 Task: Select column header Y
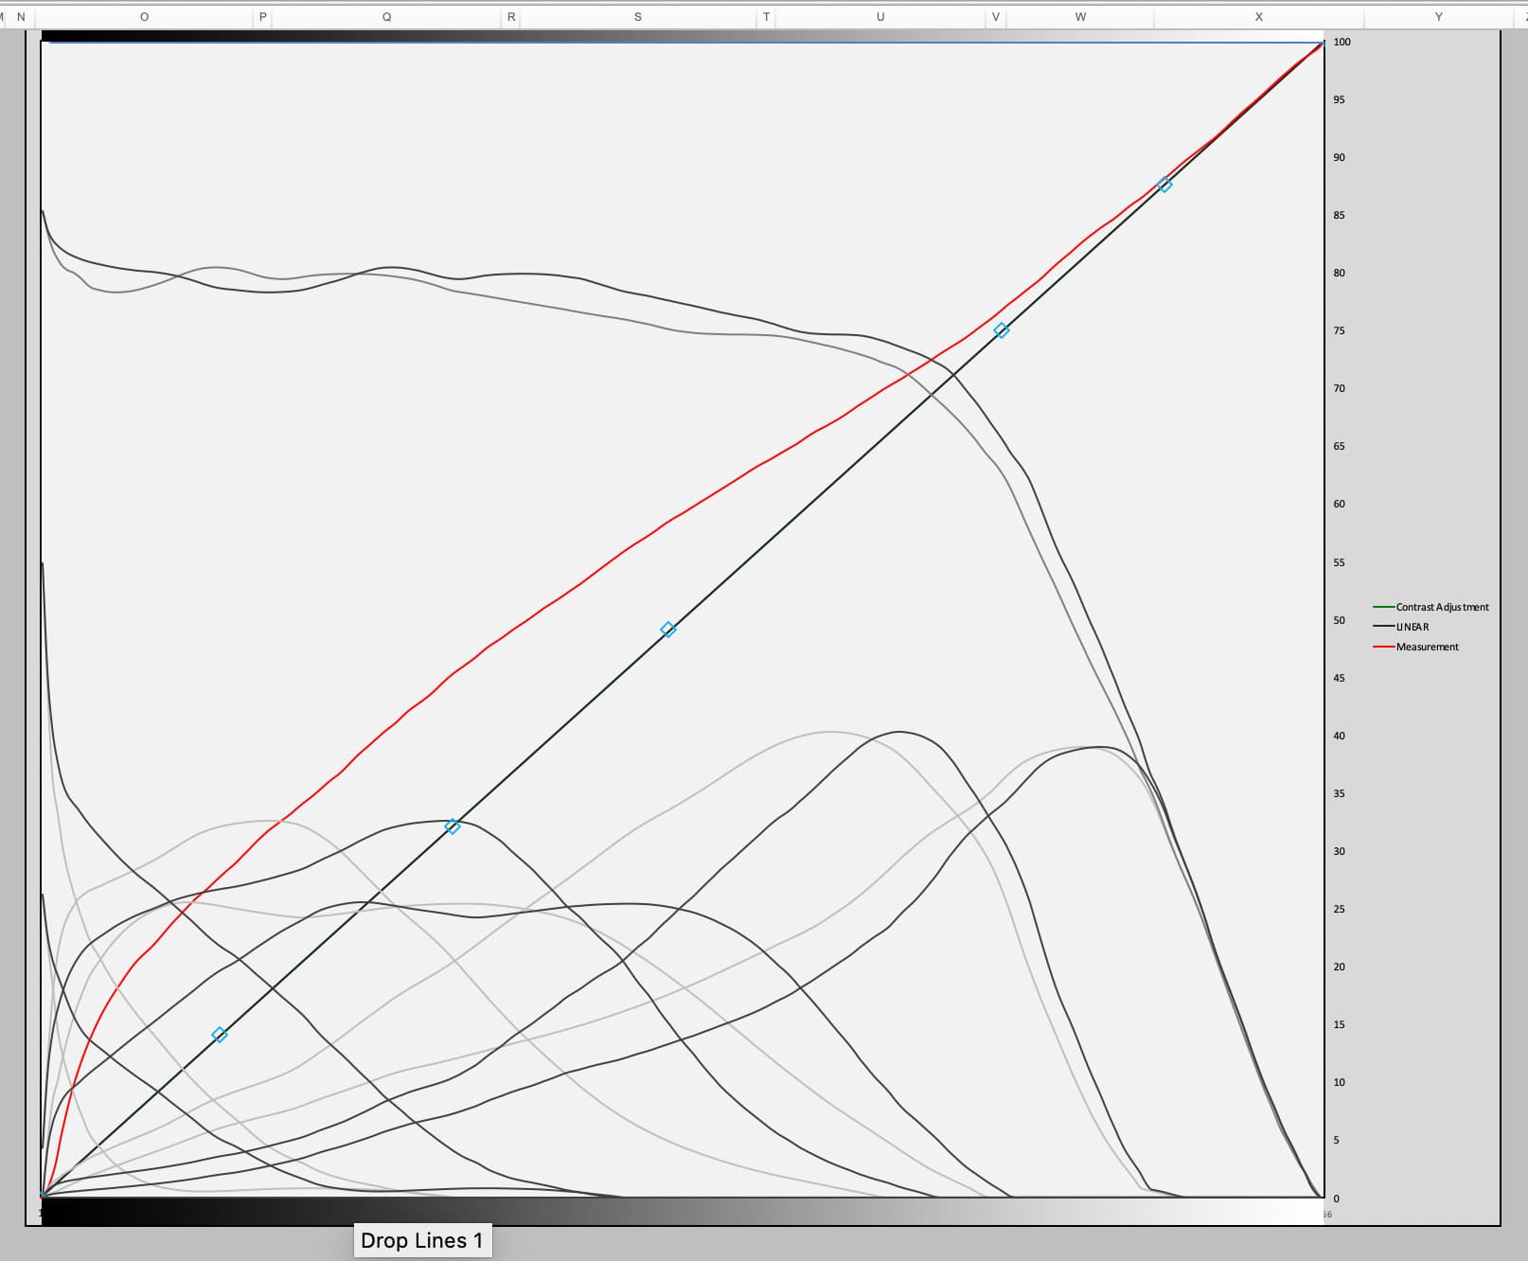(1438, 17)
